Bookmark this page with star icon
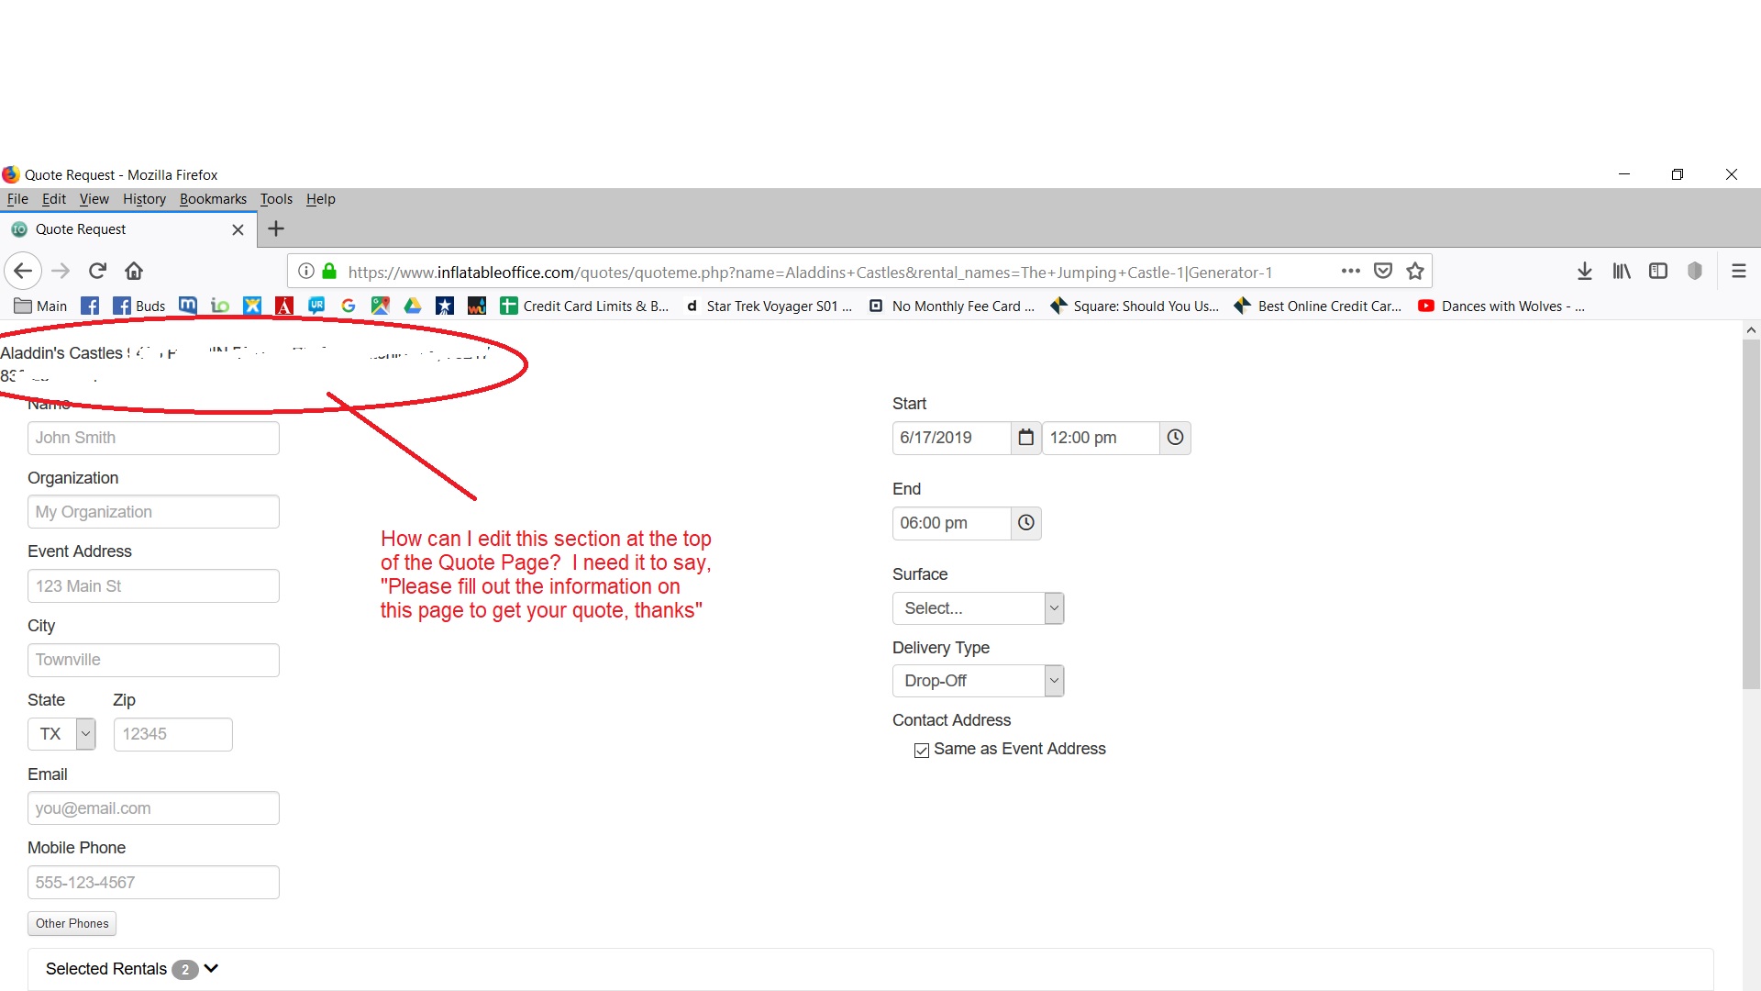Screen dimensions: 1761x991 pyautogui.click(x=1415, y=271)
